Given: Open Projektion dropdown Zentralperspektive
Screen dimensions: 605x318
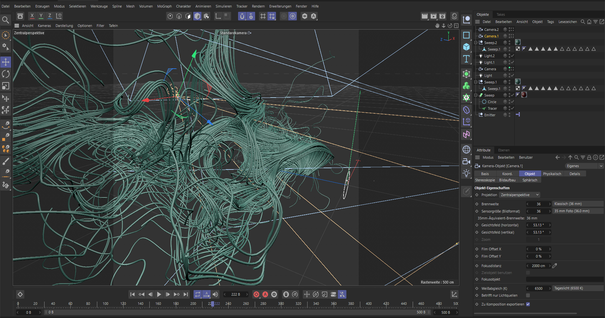Looking at the screenshot, I should click(520, 195).
